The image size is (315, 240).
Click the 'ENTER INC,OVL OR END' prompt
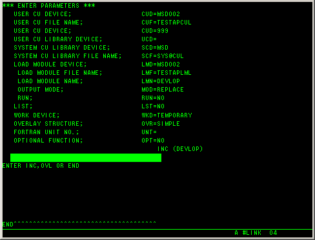pyautogui.click(x=41, y=166)
